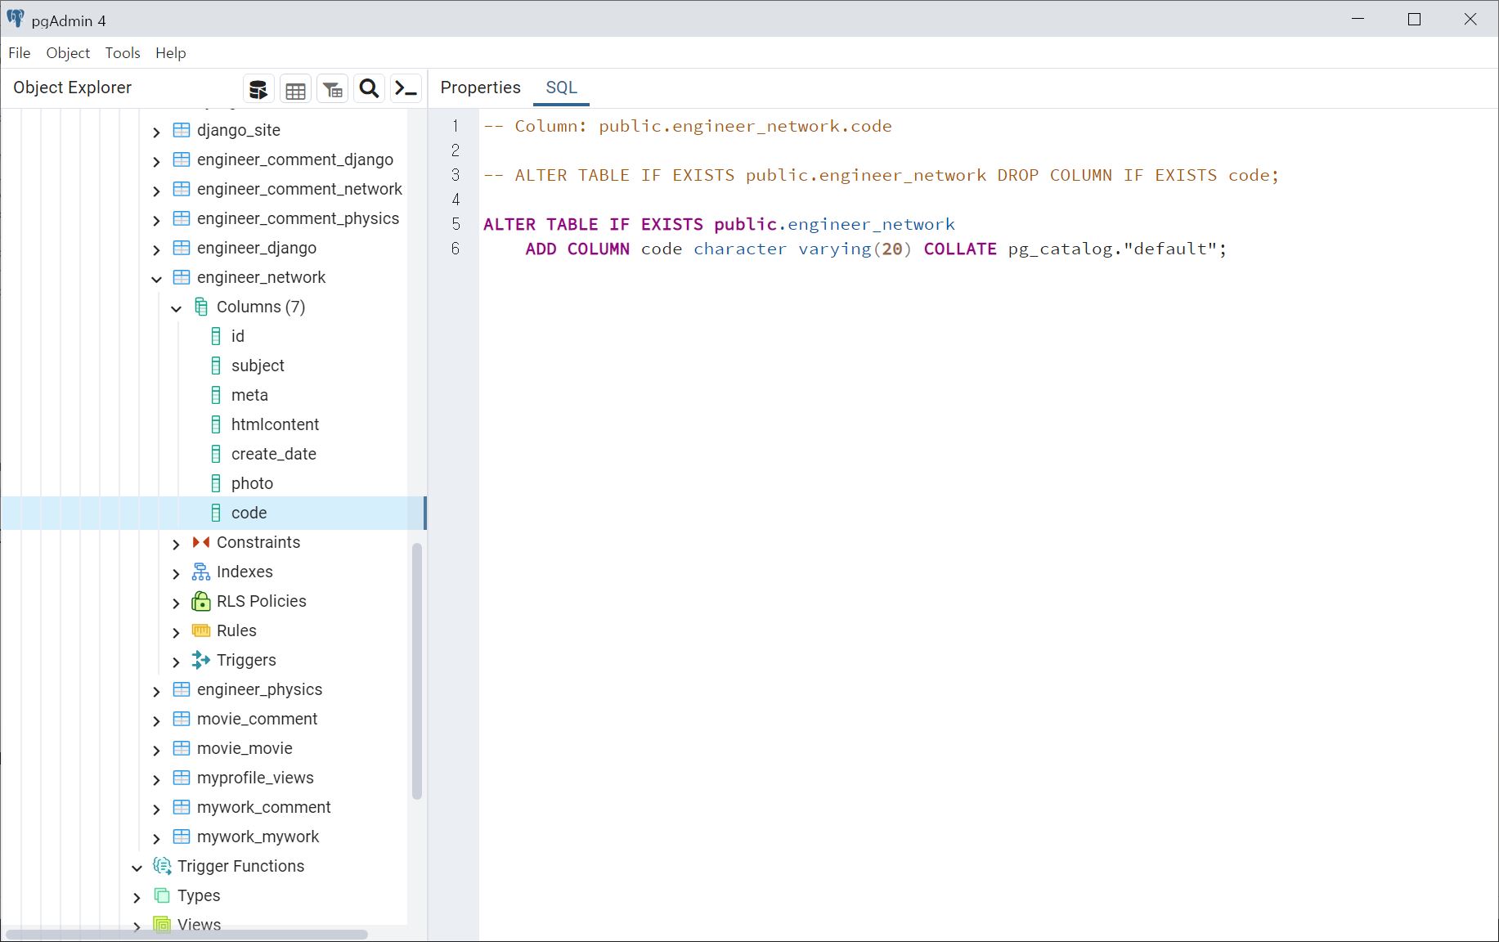Screen dimensions: 1499x942
Task: Expand the RLS Policies node
Action: pyautogui.click(x=176, y=603)
